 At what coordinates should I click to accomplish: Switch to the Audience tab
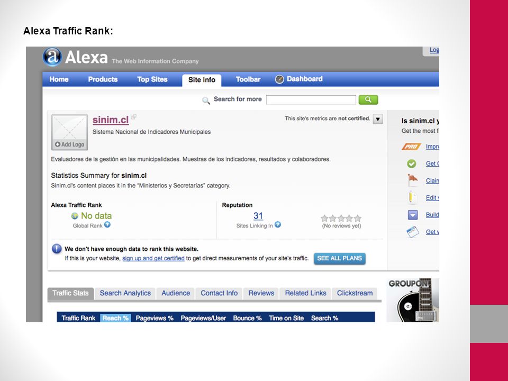[176, 294]
